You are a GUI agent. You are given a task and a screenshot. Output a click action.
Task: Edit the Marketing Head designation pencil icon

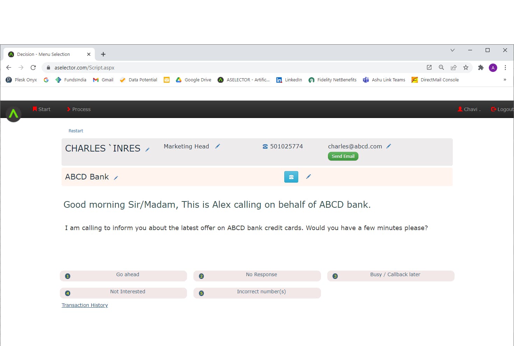click(217, 146)
